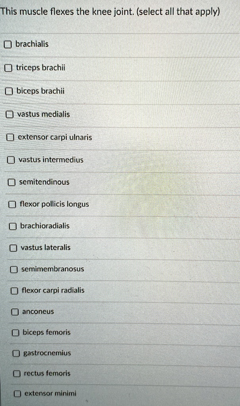Viewport: 240px width, 406px height.
Task: Tick the brachioradialis checkbox
Action: point(13,226)
